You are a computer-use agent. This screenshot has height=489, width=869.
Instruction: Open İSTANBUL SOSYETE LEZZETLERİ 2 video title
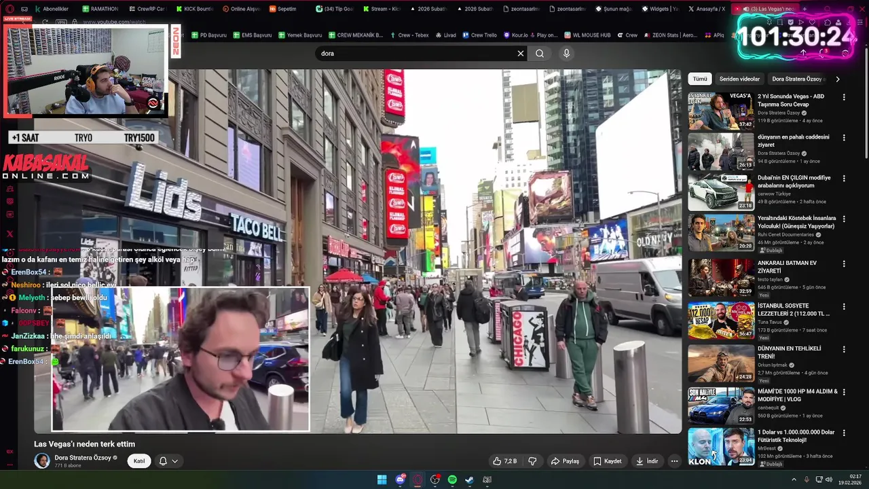794,310
